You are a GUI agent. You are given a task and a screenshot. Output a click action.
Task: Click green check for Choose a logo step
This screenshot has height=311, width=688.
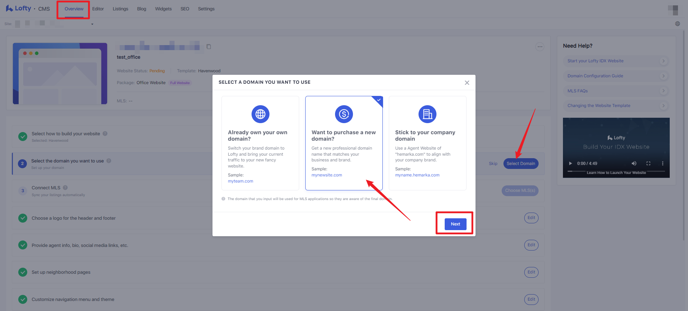(x=23, y=218)
